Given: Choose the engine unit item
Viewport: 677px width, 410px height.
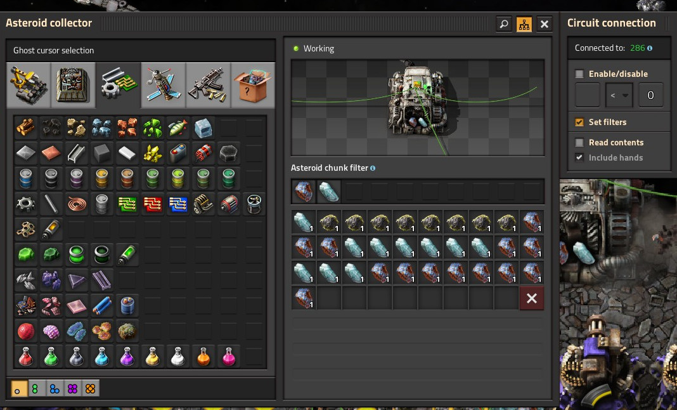Looking at the screenshot, I should [203, 204].
